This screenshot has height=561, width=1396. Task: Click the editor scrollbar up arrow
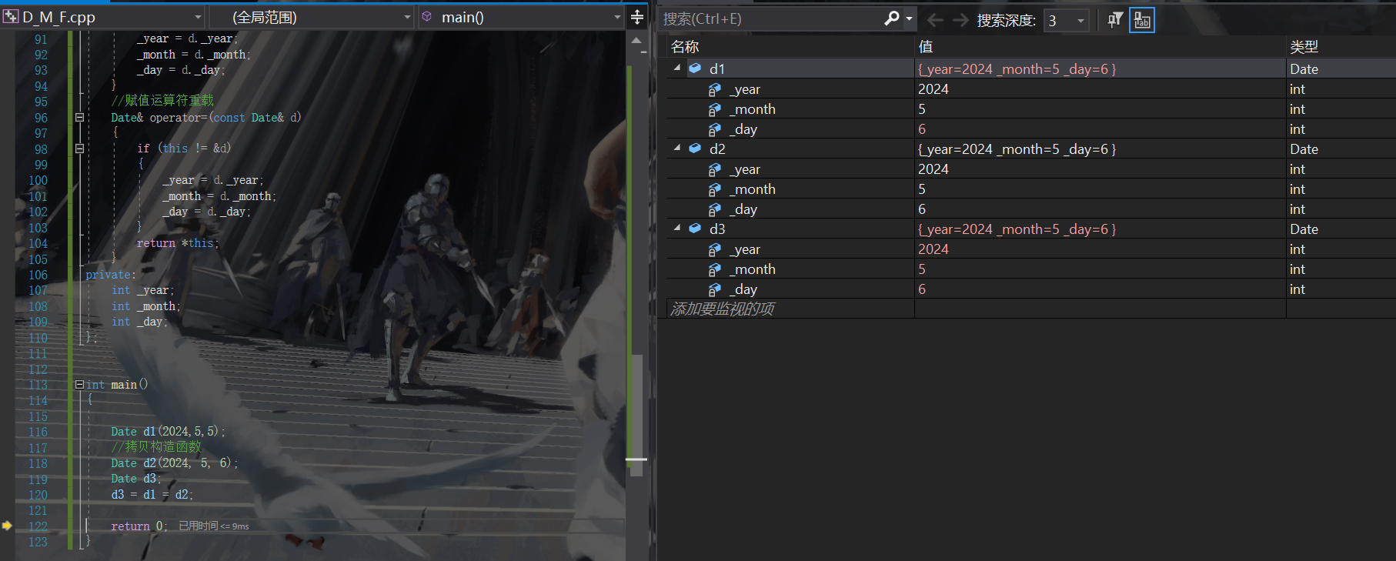tap(636, 40)
